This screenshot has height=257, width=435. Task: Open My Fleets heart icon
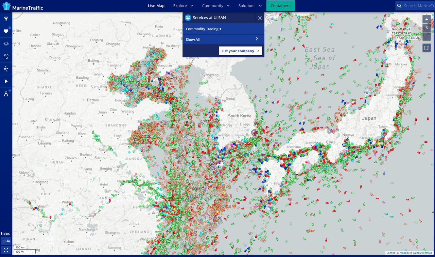pos(6,31)
